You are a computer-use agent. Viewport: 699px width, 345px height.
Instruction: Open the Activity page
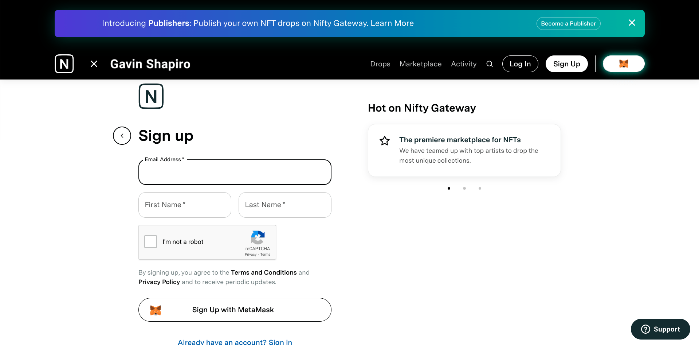[x=463, y=64]
